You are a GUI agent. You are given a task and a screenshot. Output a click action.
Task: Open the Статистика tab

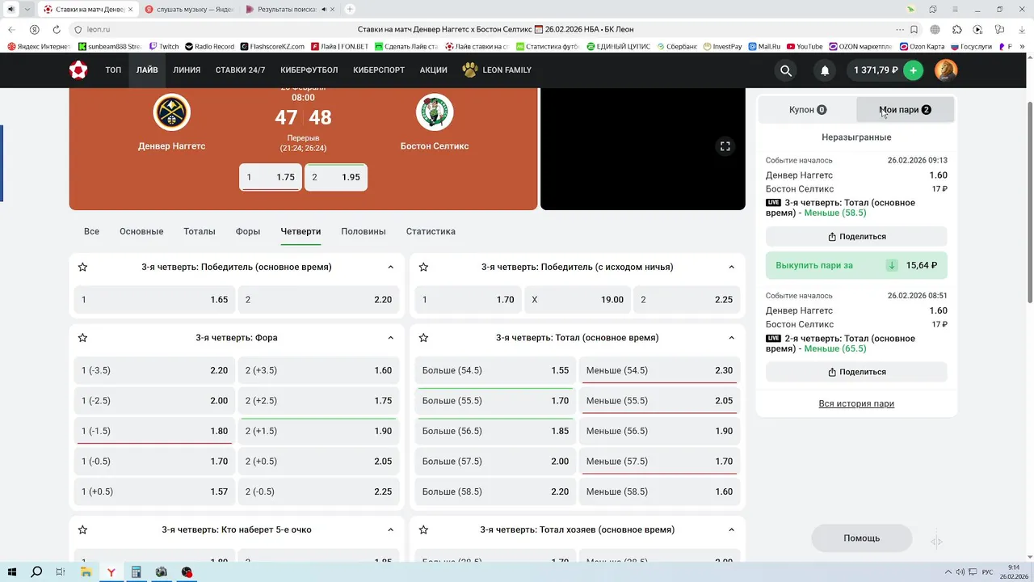431,231
